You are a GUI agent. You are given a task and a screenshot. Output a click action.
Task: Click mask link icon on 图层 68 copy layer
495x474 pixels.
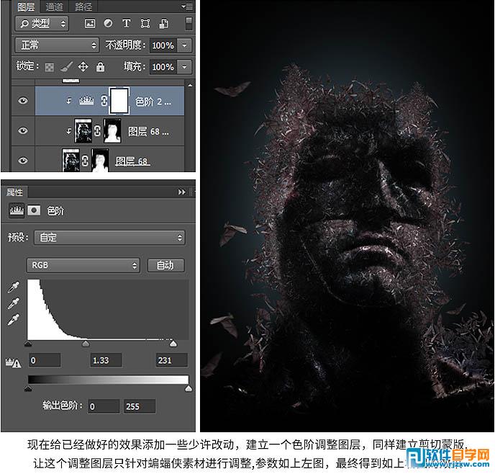(97, 131)
